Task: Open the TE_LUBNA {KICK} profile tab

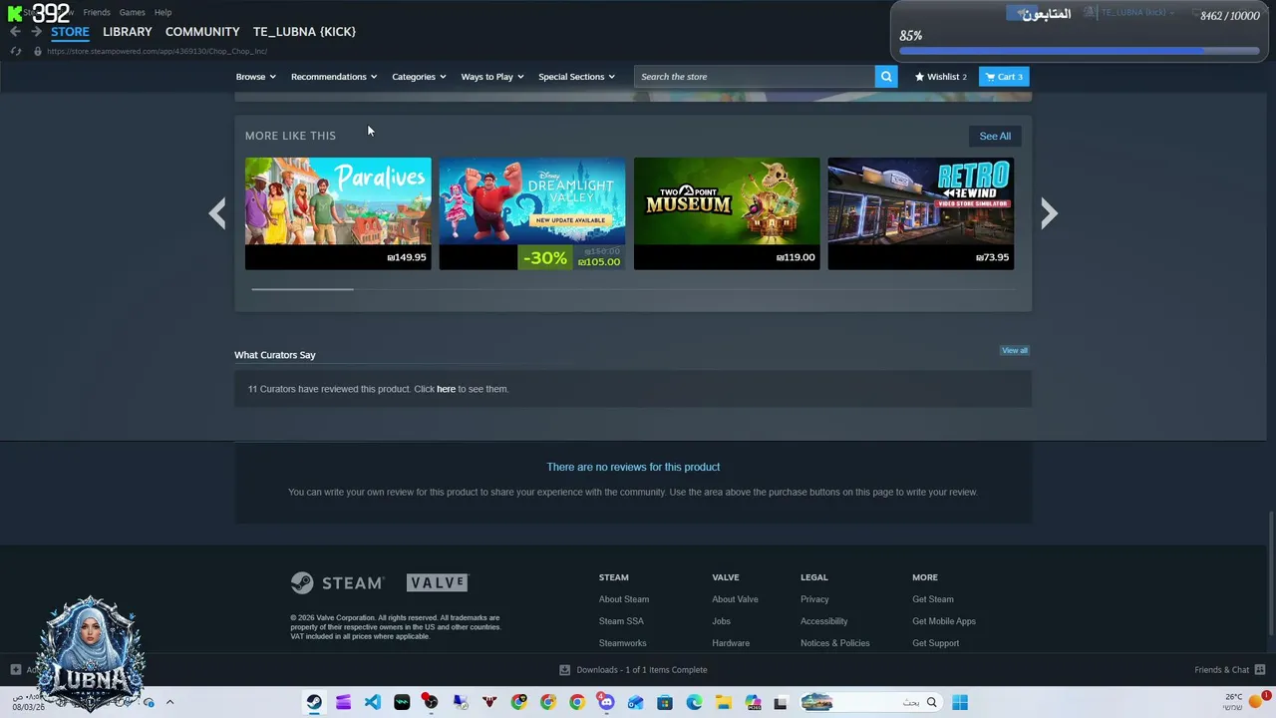Action: click(304, 32)
